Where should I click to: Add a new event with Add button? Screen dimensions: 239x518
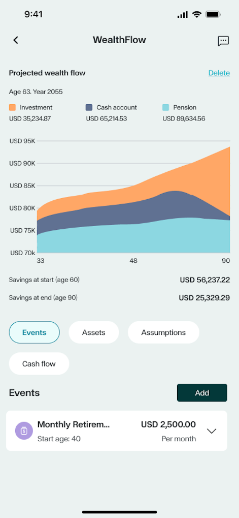(x=202, y=393)
